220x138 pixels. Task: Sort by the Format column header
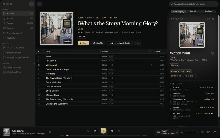(x=105, y=52)
